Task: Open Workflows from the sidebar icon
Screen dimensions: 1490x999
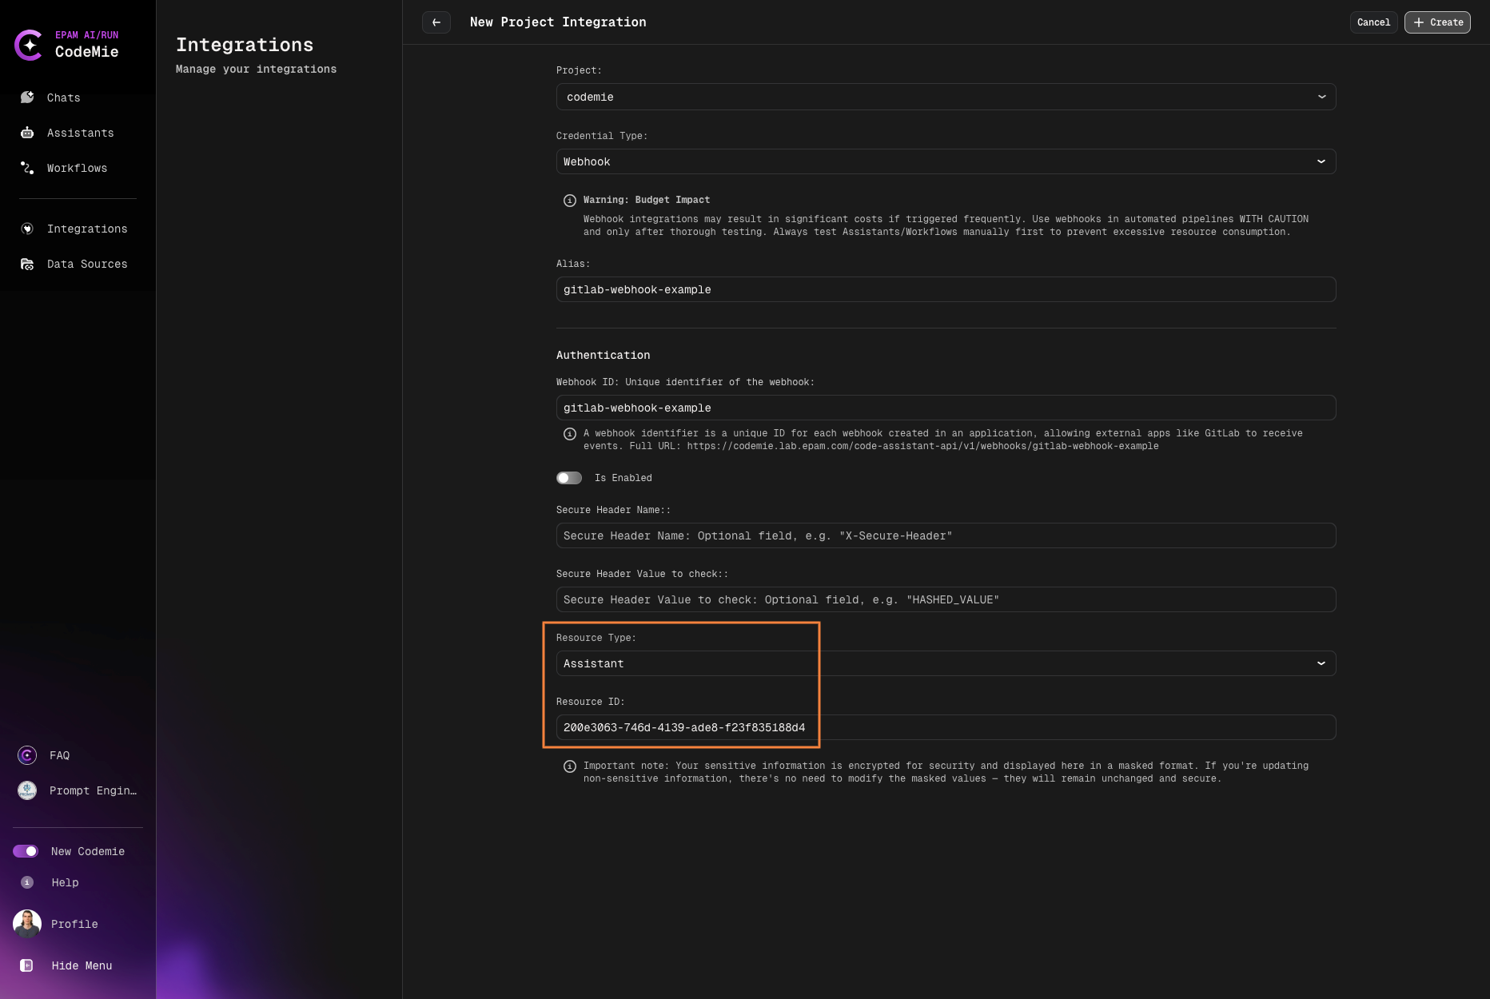Action: pyautogui.click(x=27, y=168)
